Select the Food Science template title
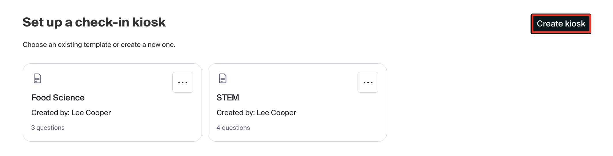Screen dimensions: 613x156 click(58, 98)
